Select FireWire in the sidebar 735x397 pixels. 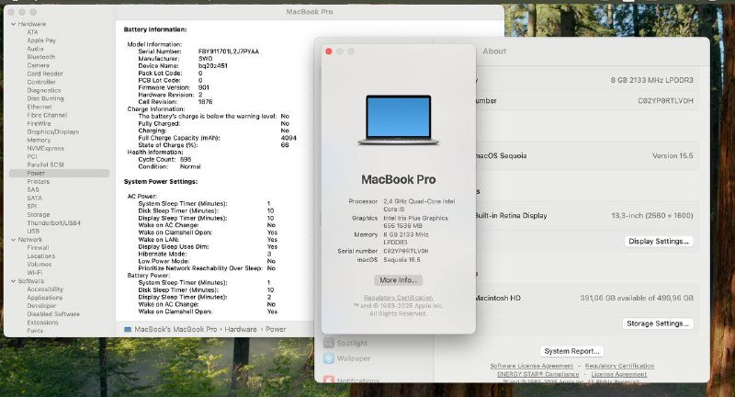(39, 124)
